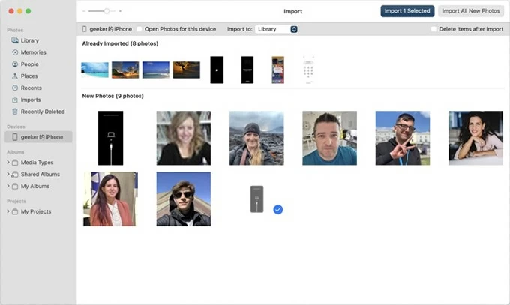Click the Import 1 Selected button
The width and height of the screenshot is (510, 305).
(407, 11)
